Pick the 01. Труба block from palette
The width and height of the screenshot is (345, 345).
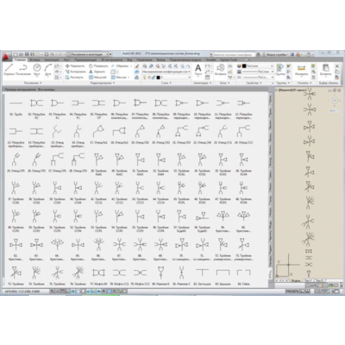[16, 107]
